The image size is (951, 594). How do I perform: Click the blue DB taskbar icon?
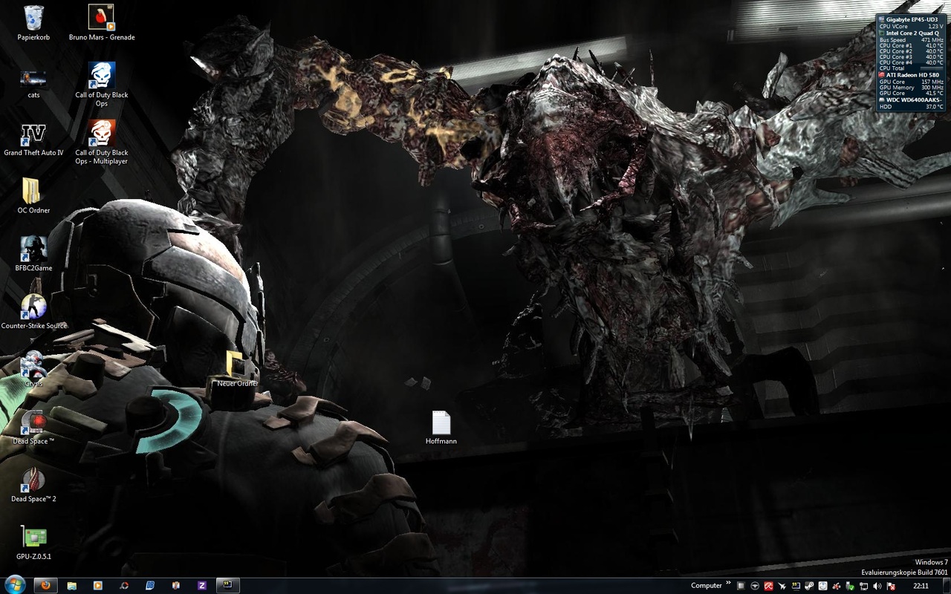(149, 585)
